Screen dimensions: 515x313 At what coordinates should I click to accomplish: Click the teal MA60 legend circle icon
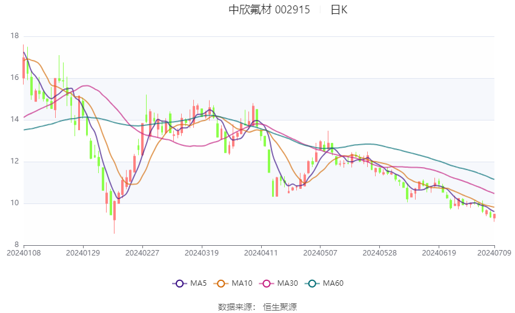312,284
